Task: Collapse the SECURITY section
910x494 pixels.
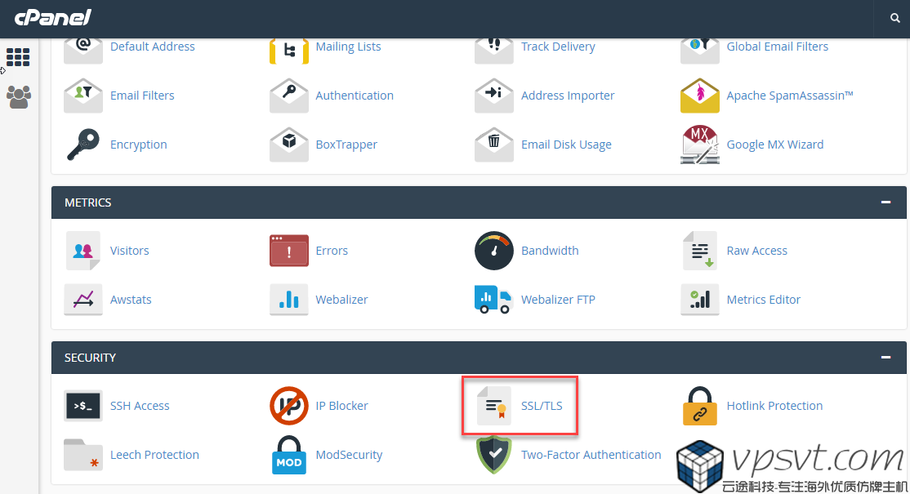Action: [x=885, y=358]
